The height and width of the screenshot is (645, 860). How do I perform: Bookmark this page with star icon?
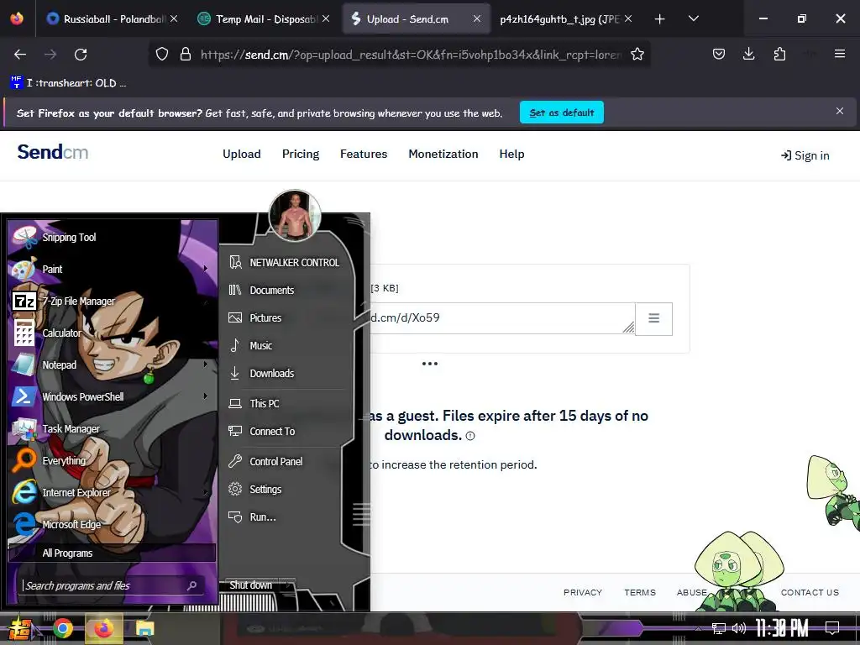[637, 55]
